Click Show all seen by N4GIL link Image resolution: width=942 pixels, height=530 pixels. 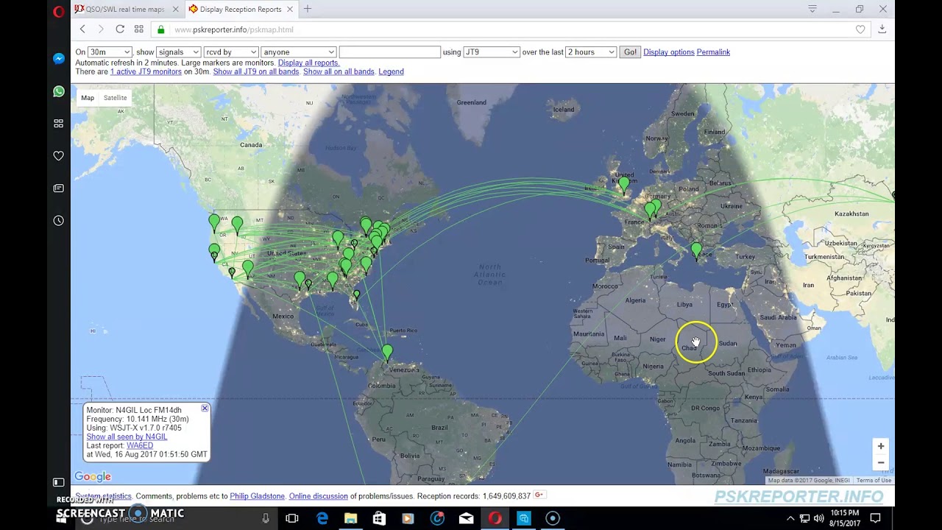point(127,437)
